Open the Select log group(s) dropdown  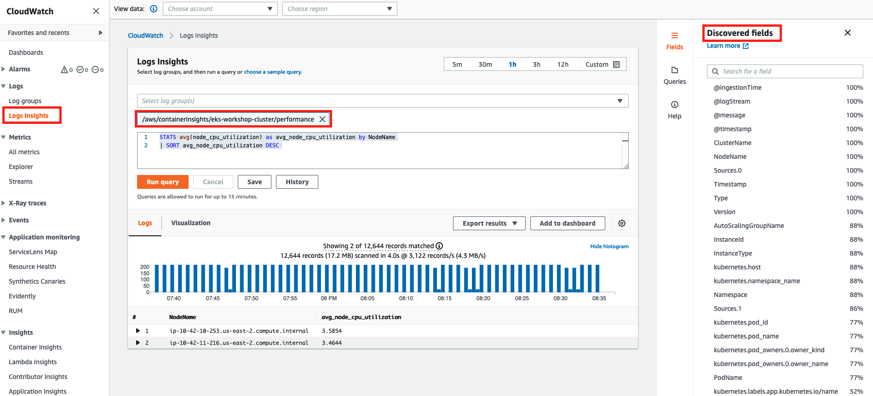pyautogui.click(x=382, y=101)
